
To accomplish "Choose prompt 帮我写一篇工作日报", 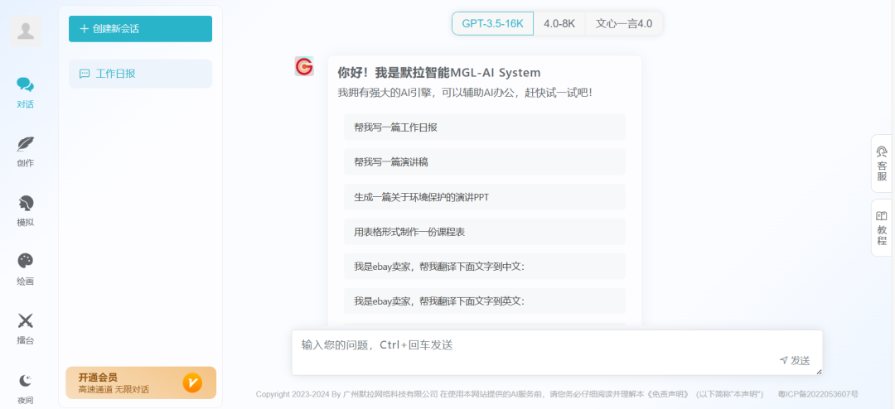I will (485, 128).
